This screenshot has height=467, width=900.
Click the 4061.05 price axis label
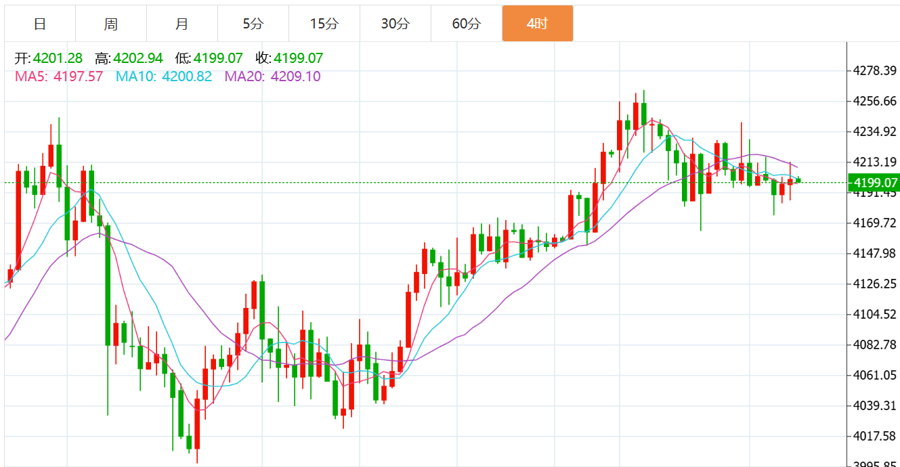(876, 376)
